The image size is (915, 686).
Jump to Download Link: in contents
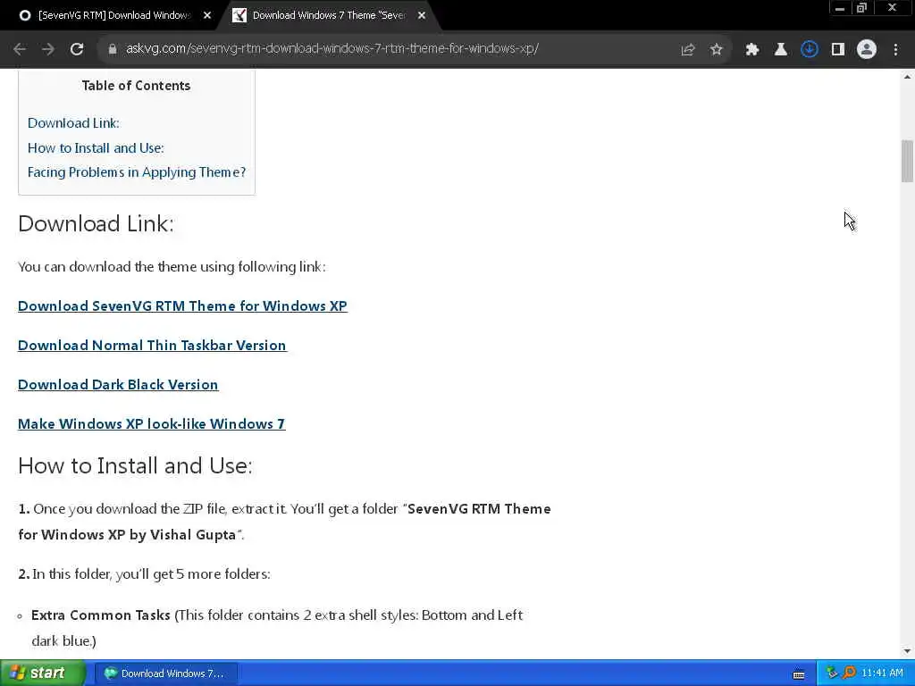(x=73, y=123)
